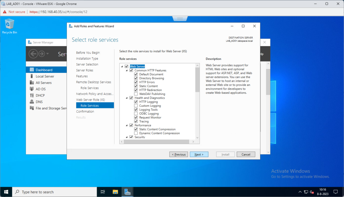The height and width of the screenshot is (197, 344).
Task: Open the notifications action center
Action: pyautogui.click(x=336, y=192)
